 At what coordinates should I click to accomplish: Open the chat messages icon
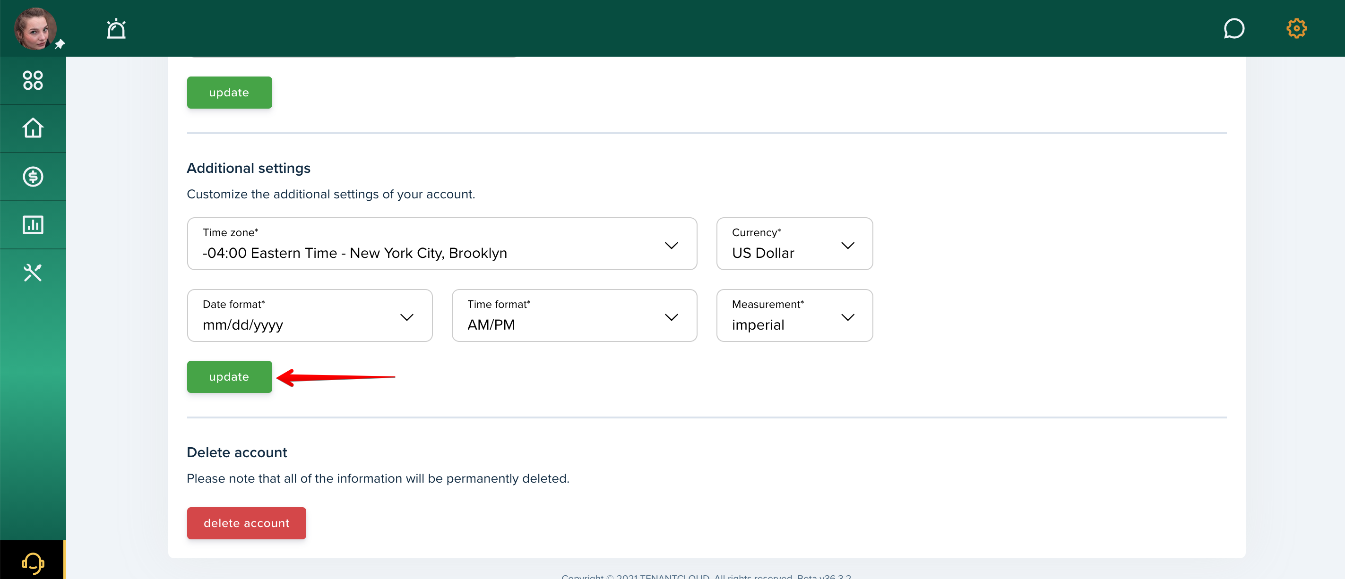(x=1234, y=29)
